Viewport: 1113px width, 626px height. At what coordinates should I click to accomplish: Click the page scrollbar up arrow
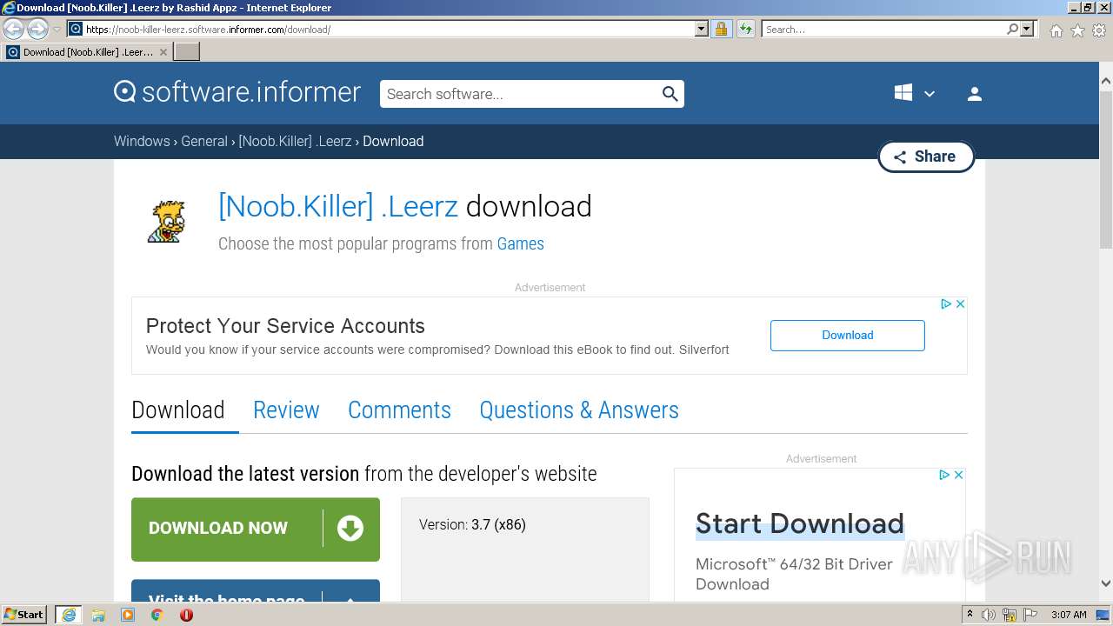(x=1106, y=82)
